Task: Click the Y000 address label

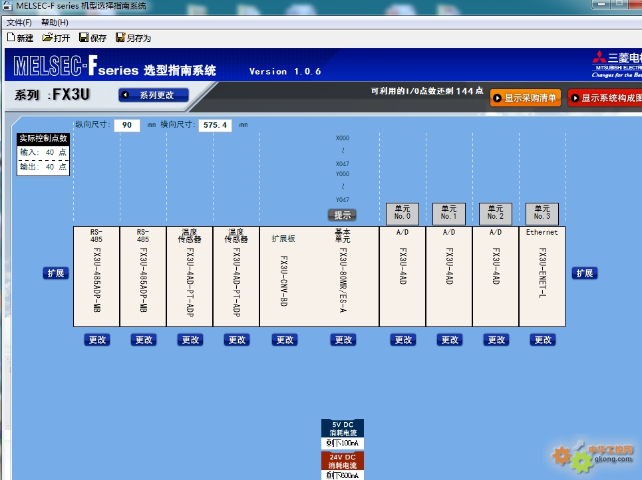Action: click(343, 174)
